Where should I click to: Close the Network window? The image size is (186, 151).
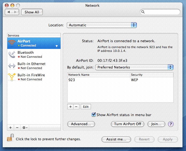click(7, 5)
